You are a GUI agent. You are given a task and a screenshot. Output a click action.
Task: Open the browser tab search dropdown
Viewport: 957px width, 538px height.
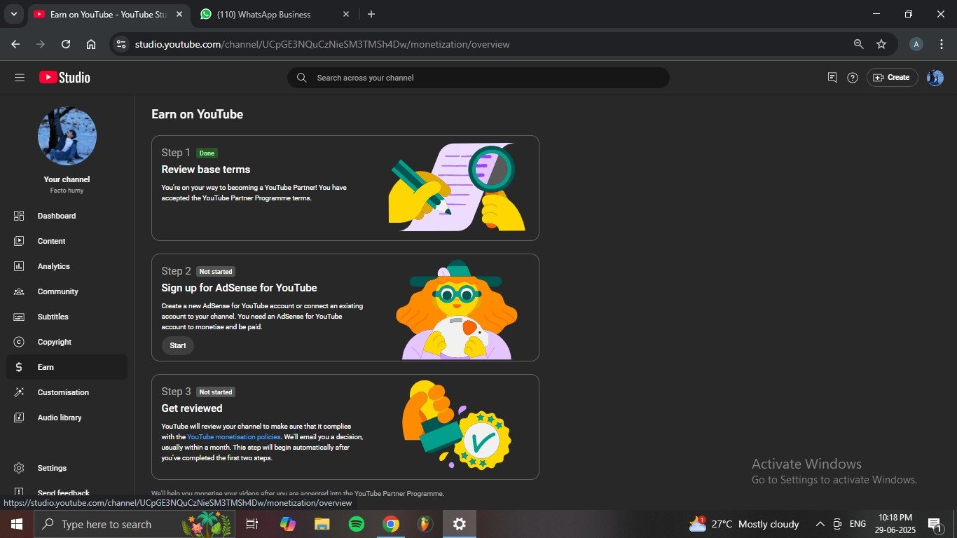click(x=13, y=14)
